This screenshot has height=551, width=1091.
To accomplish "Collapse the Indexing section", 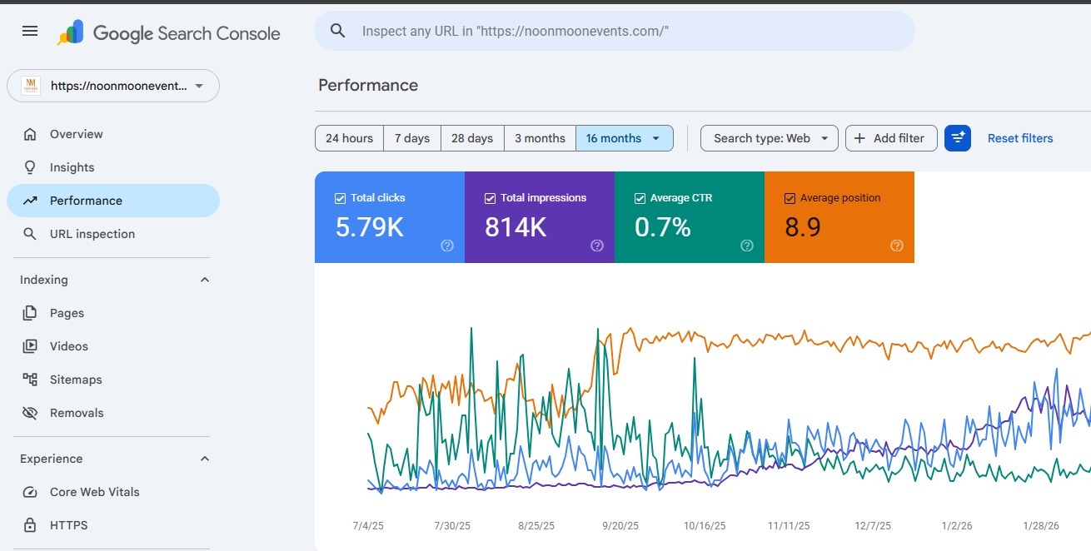I will pyautogui.click(x=205, y=280).
